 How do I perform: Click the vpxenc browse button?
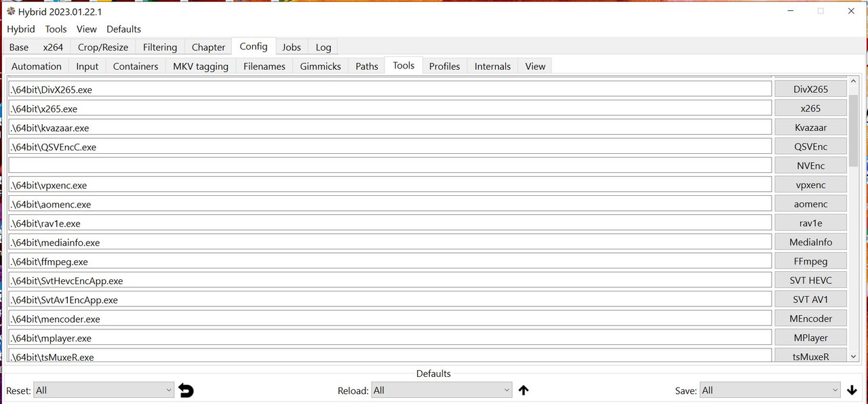(x=810, y=184)
